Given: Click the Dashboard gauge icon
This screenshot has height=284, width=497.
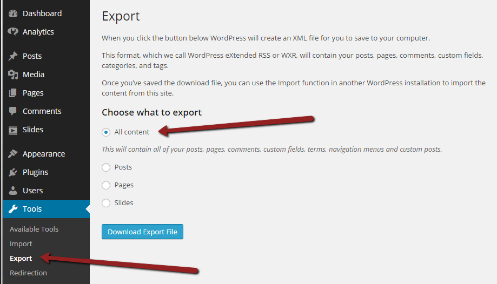Looking at the screenshot, I should tap(13, 13).
